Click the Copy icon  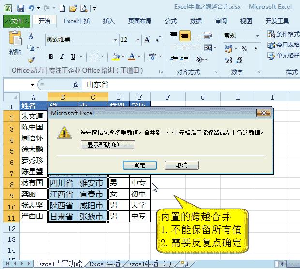(30, 47)
